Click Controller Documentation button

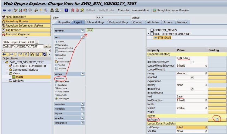(133, 10)
